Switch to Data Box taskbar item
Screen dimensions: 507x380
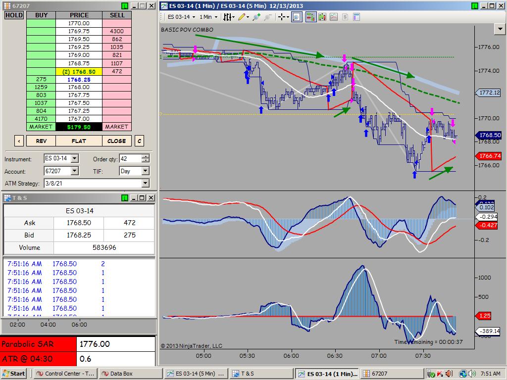click(130, 374)
